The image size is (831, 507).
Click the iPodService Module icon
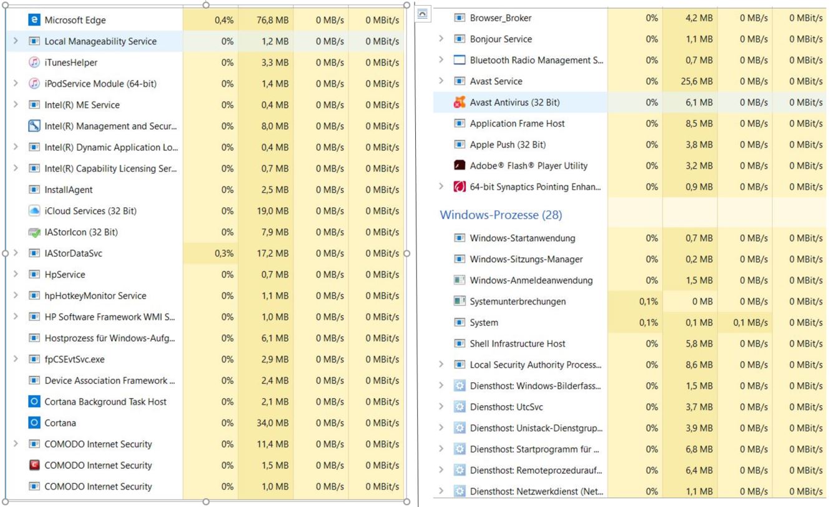pos(34,84)
